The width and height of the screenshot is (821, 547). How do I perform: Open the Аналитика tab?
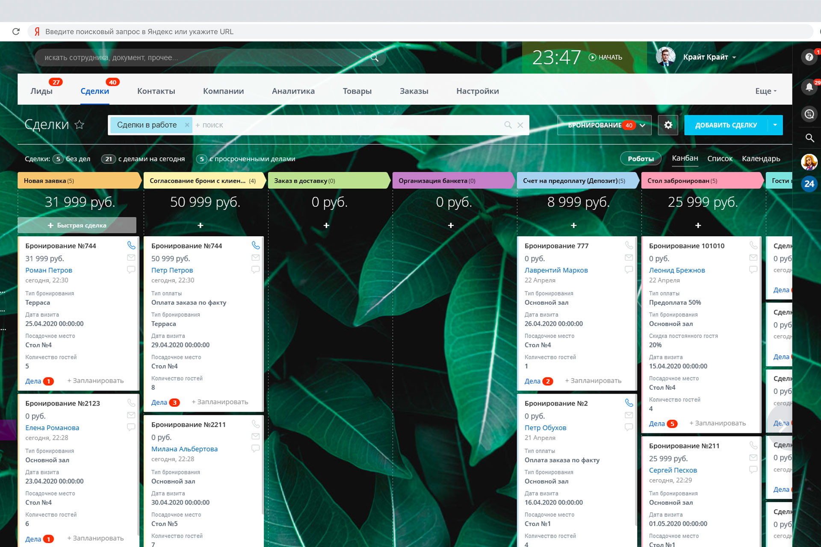pos(293,91)
